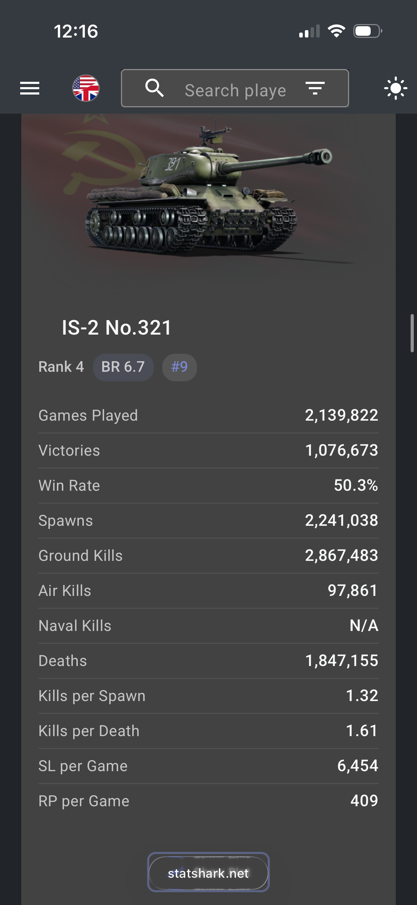Select the BR 6.7 badge
417x905 pixels.
pyautogui.click(x=123, y=367)
